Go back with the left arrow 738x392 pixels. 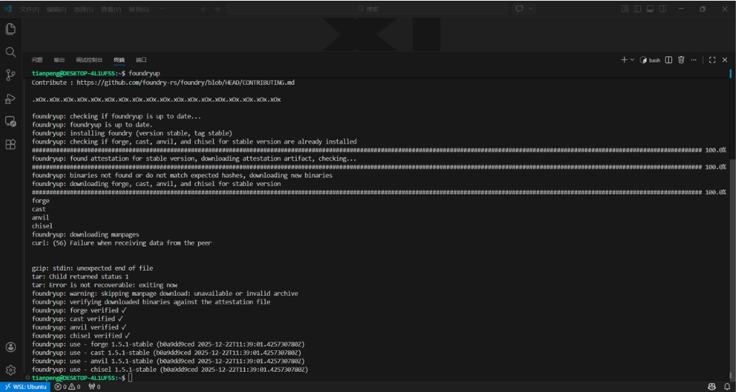[x=204, y=9]
